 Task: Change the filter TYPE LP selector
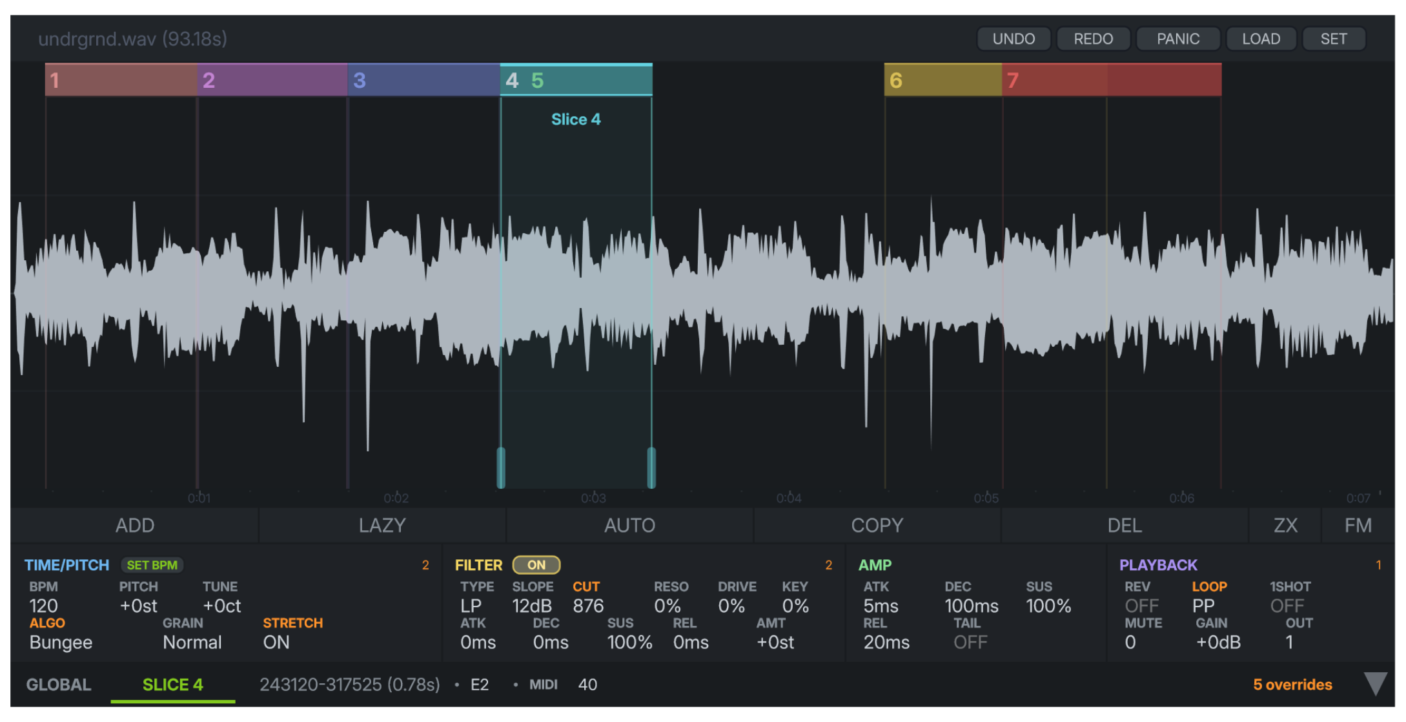tap(471, 606)
